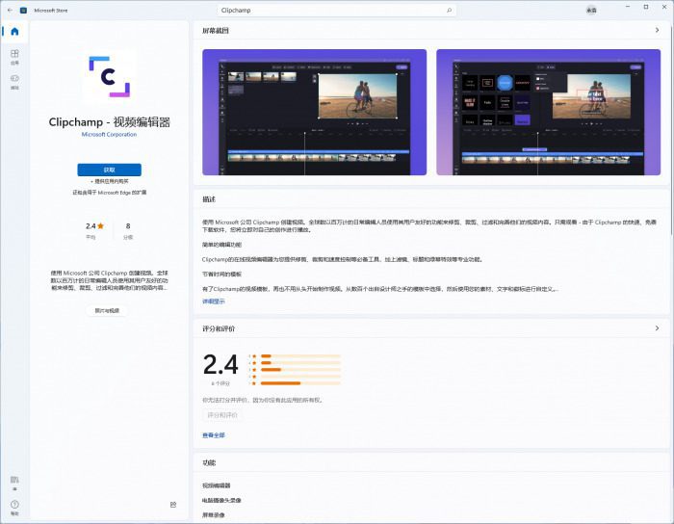The width and height of the screenshot is (674, 524).
Task: Click the Microsoft Edge extension notice text
Action: click(109, 193)
